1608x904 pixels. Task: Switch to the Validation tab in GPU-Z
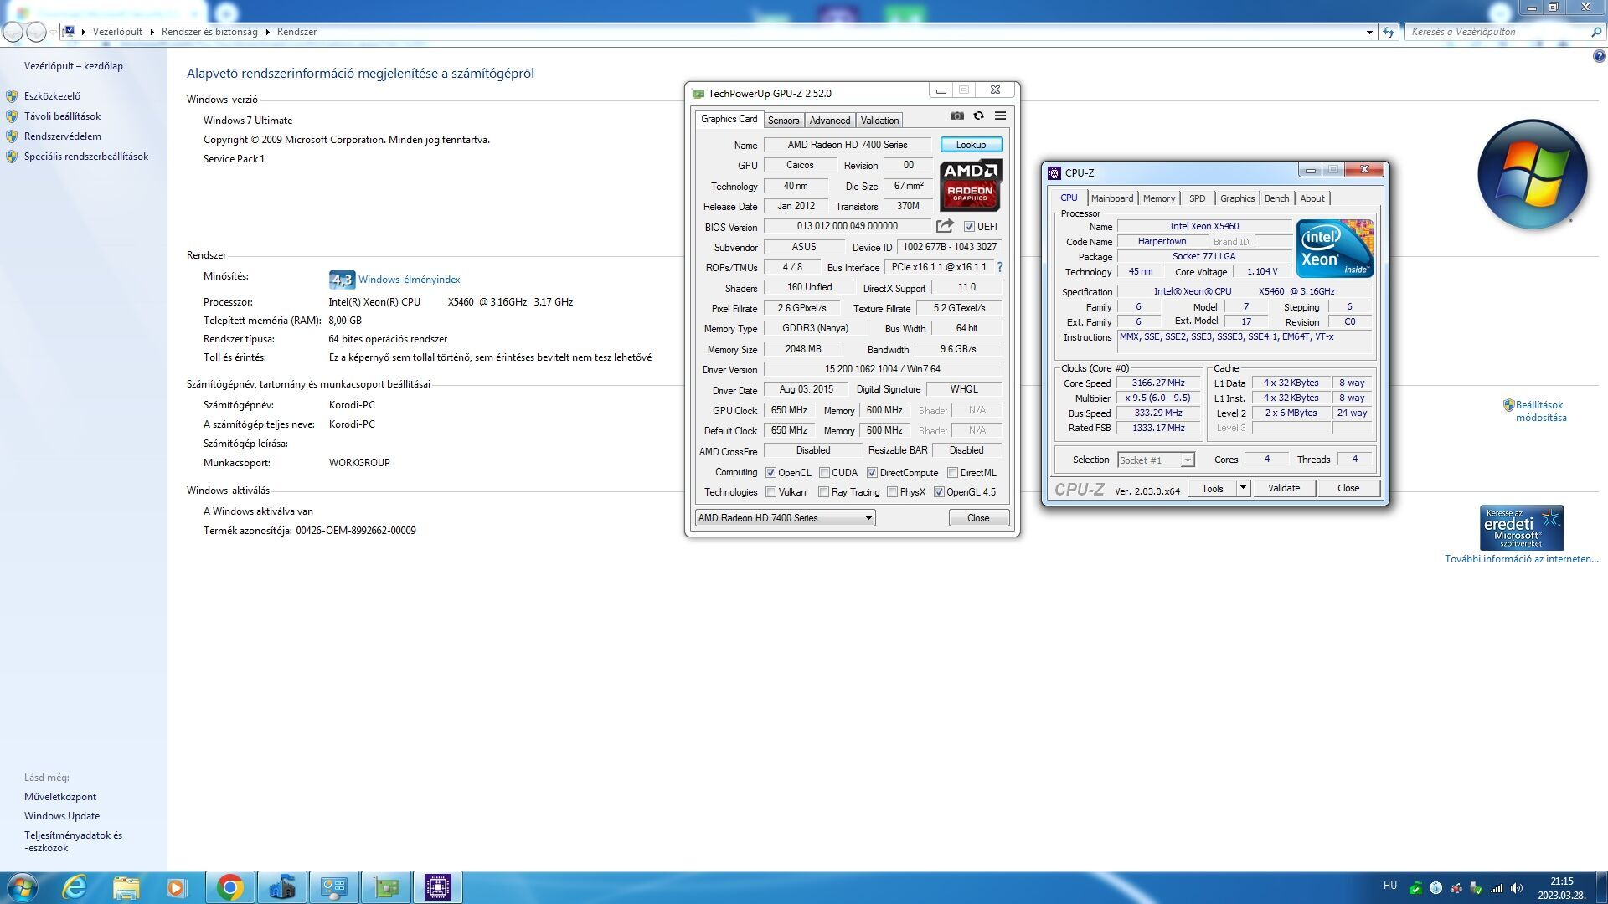click(x=879, y=121)
